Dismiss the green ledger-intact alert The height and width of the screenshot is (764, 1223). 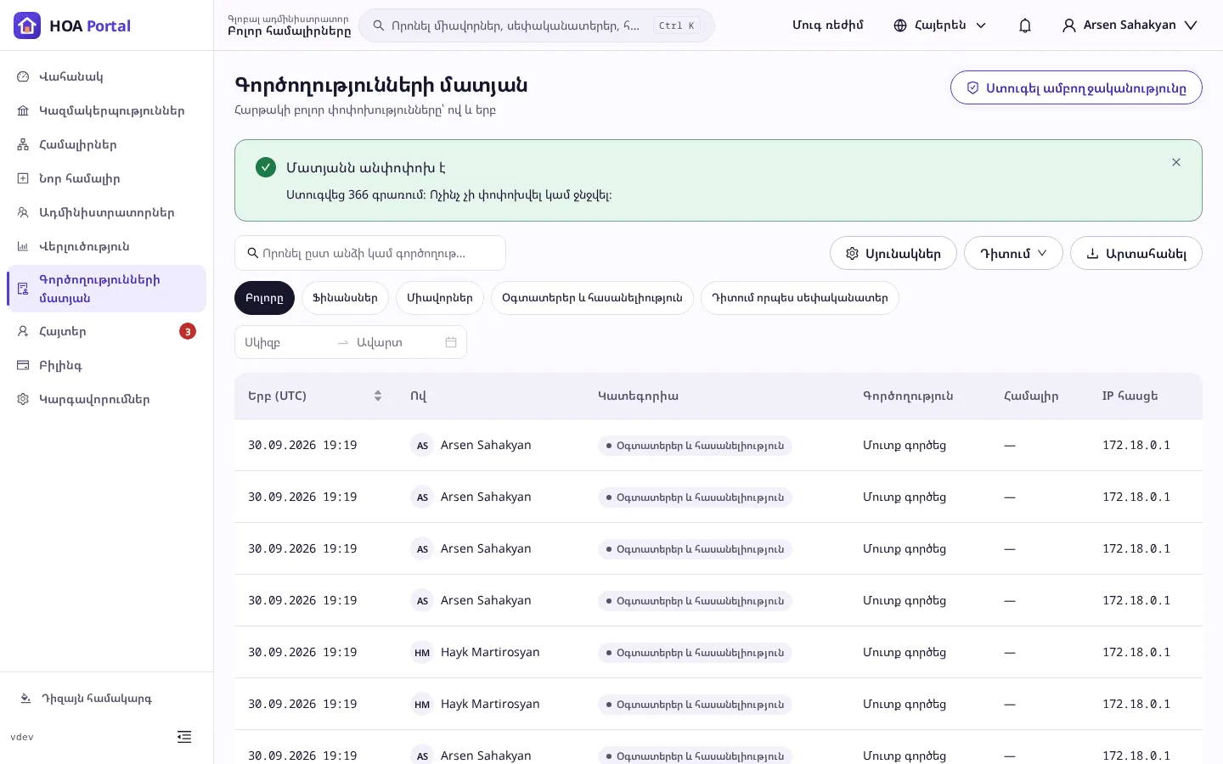click(1176, 162)
